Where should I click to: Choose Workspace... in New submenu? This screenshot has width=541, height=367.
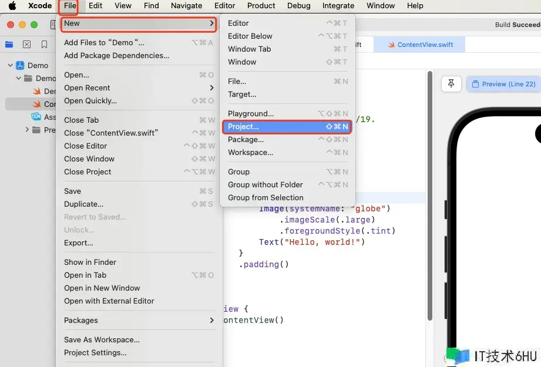point(287,153)
